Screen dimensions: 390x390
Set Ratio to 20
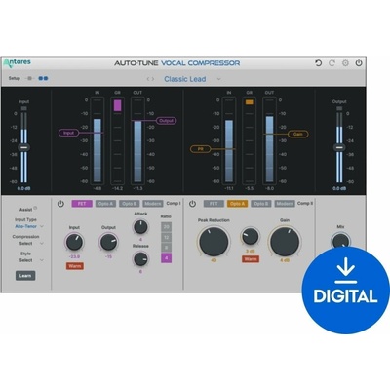[167, 227]
